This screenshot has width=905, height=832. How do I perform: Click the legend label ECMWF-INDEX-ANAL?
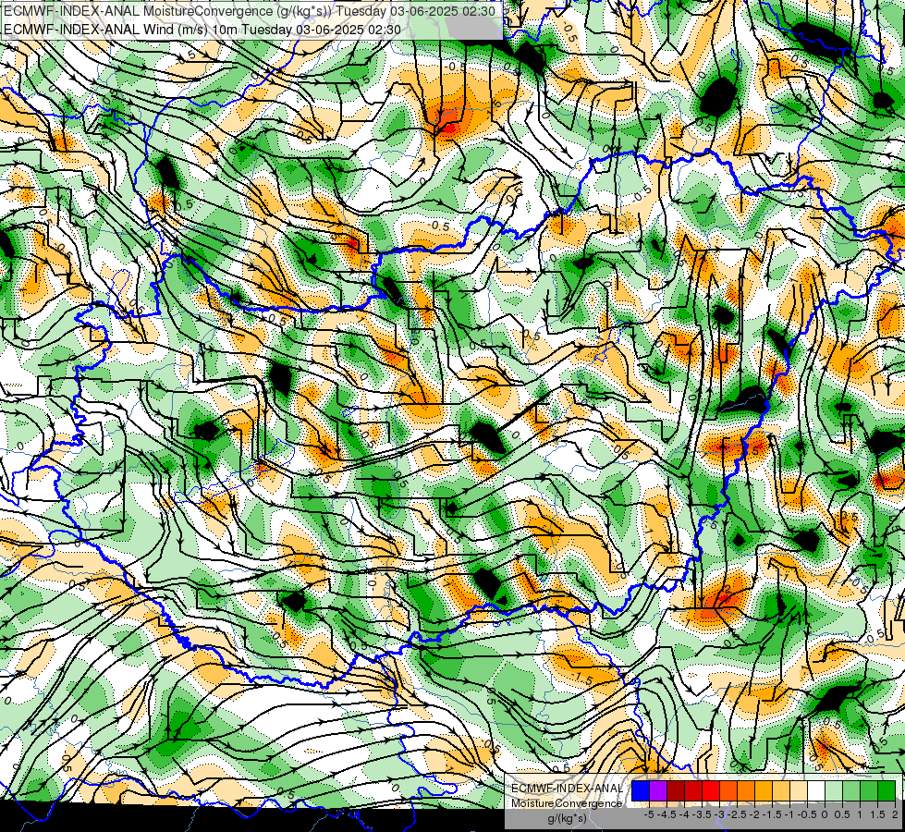point(568,789)
